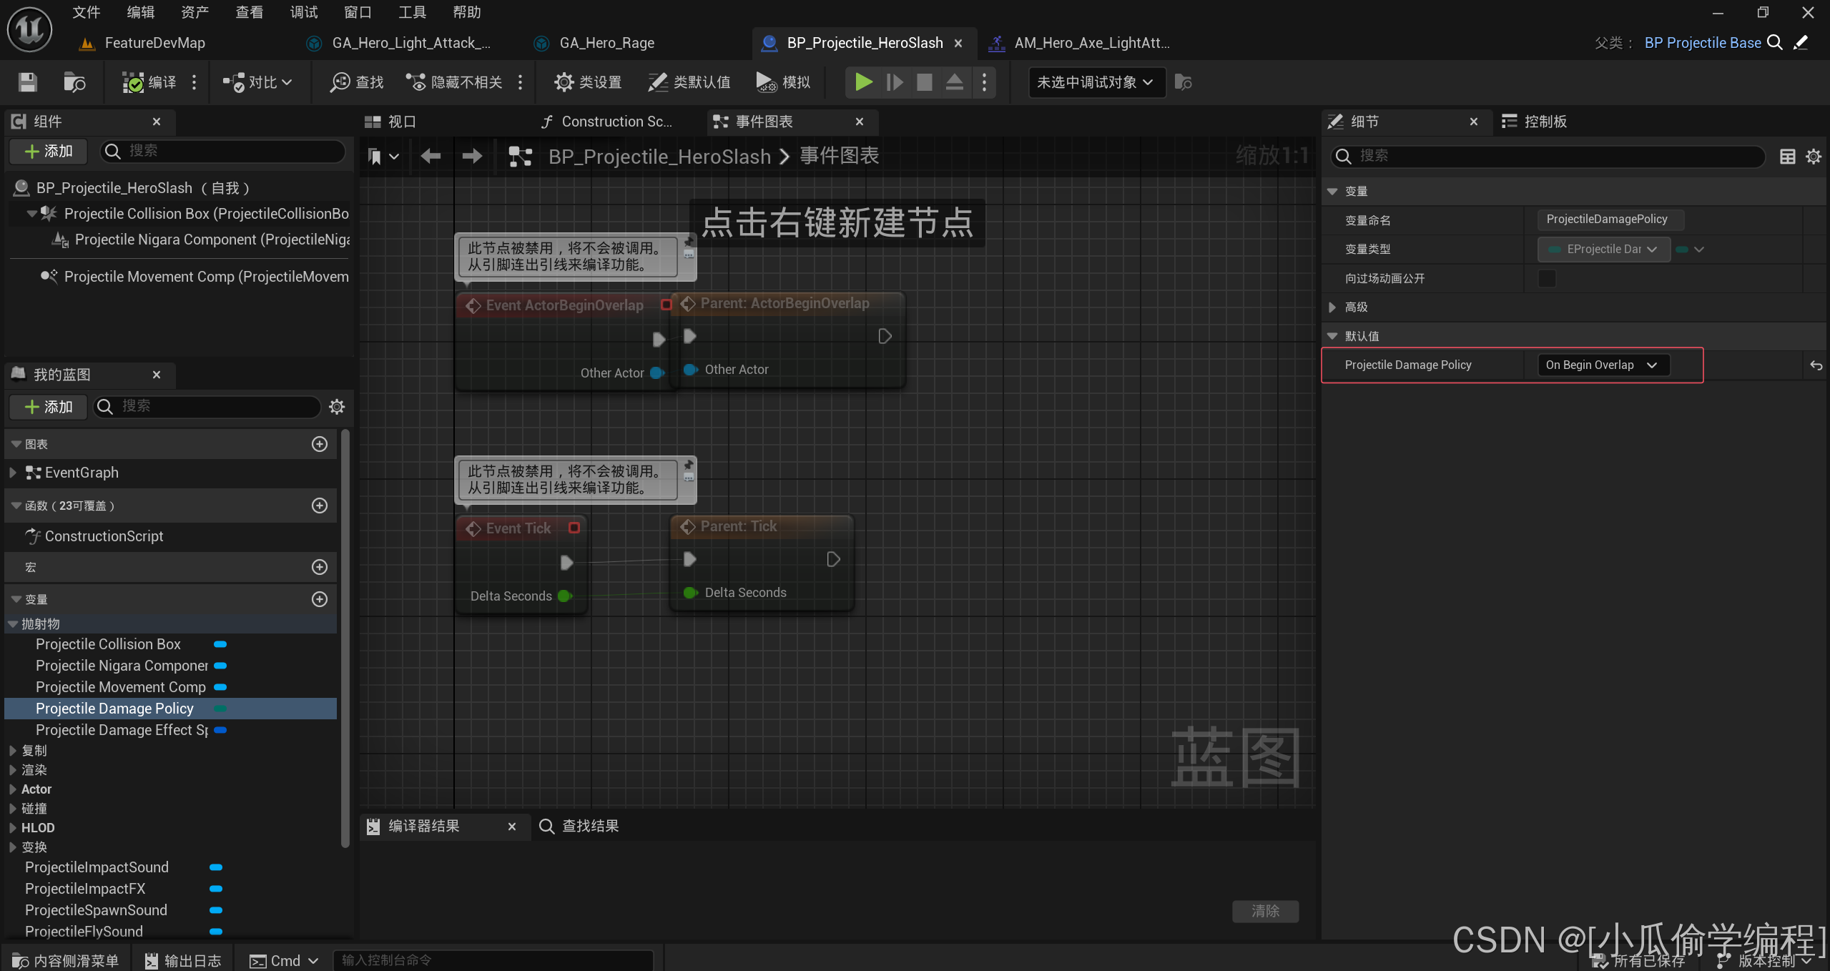The width and height of the screenshot is (1830, 971).
Task: Click the browse-to-asset icon in toolbar
Action: point(74,82)
